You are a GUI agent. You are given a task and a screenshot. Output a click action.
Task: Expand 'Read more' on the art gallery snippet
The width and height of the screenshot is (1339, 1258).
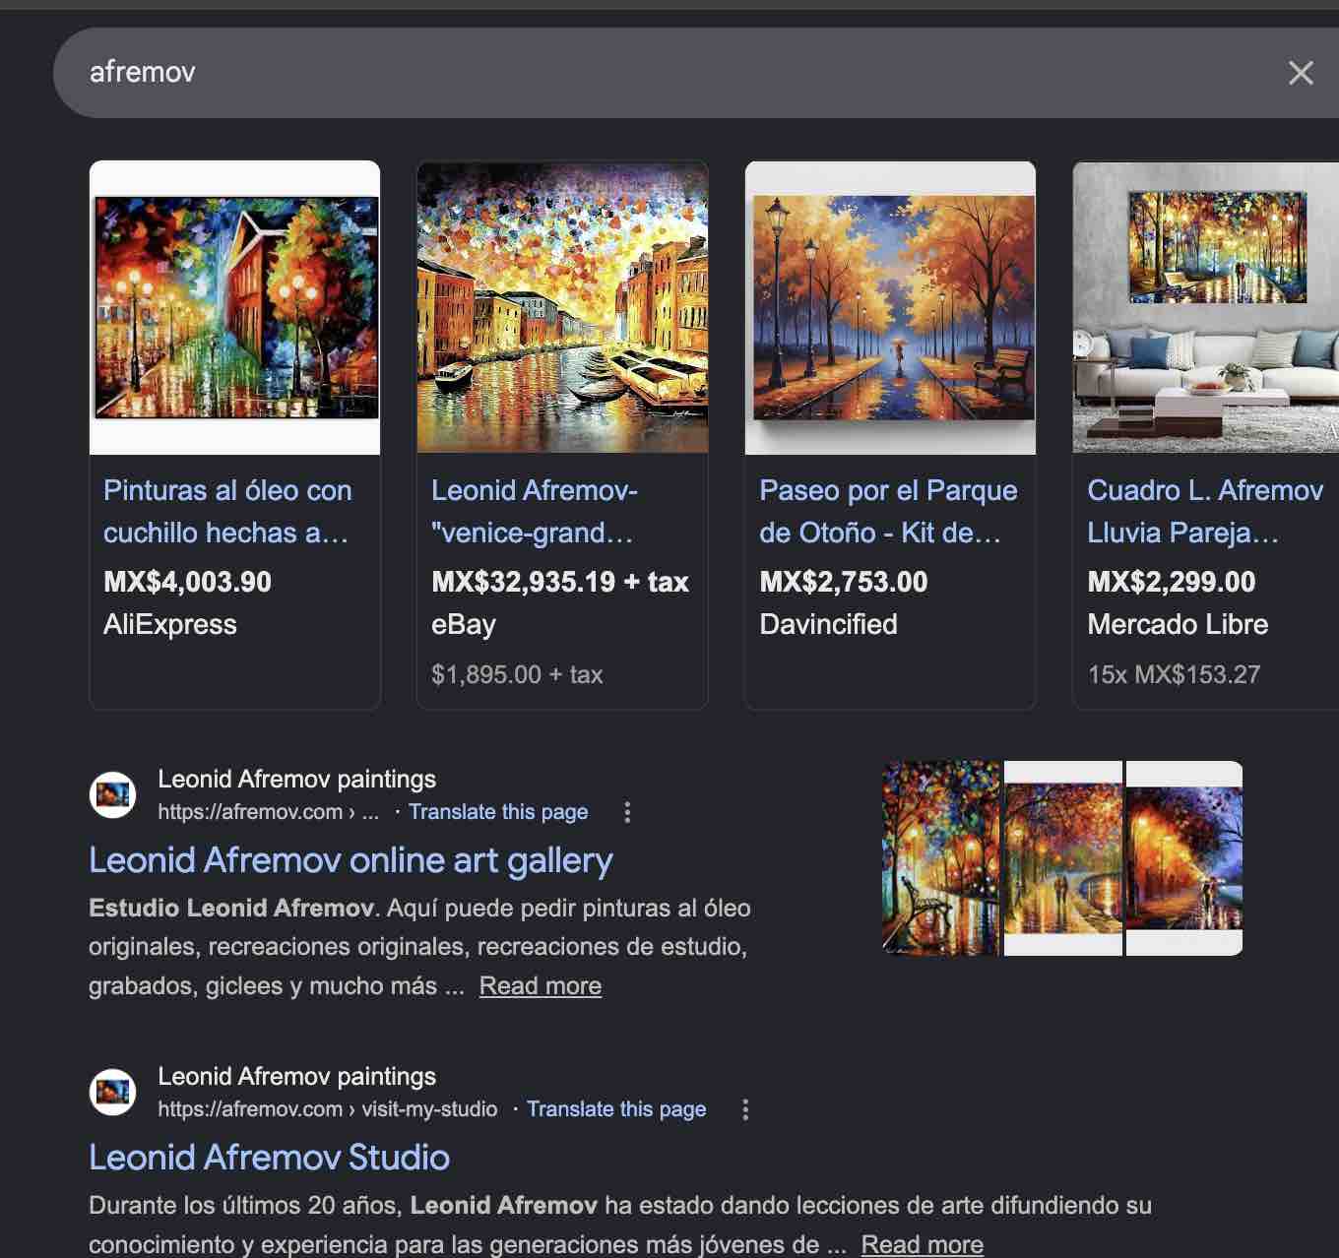pos(541,986)
